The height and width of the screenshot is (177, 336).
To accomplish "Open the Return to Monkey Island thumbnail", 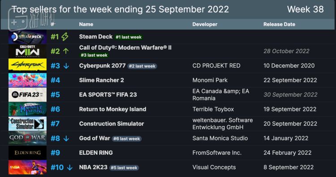I will click(27, 109).
